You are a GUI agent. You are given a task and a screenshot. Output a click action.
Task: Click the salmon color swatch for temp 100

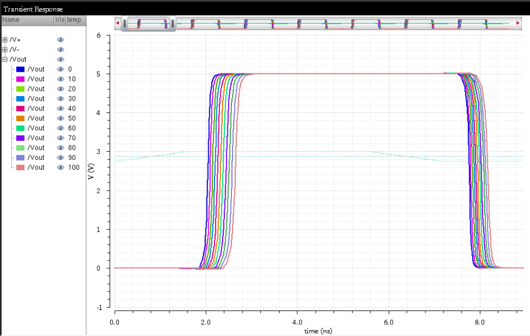coord(20,167)
